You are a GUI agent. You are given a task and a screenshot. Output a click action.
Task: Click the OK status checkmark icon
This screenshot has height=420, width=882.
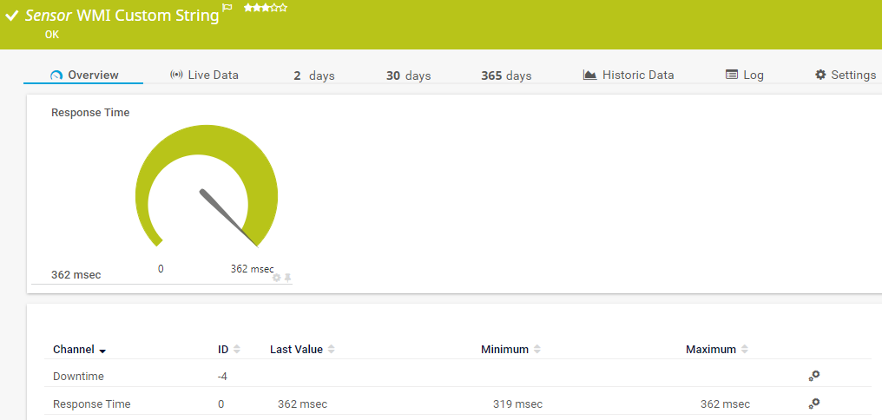point(12,16)
